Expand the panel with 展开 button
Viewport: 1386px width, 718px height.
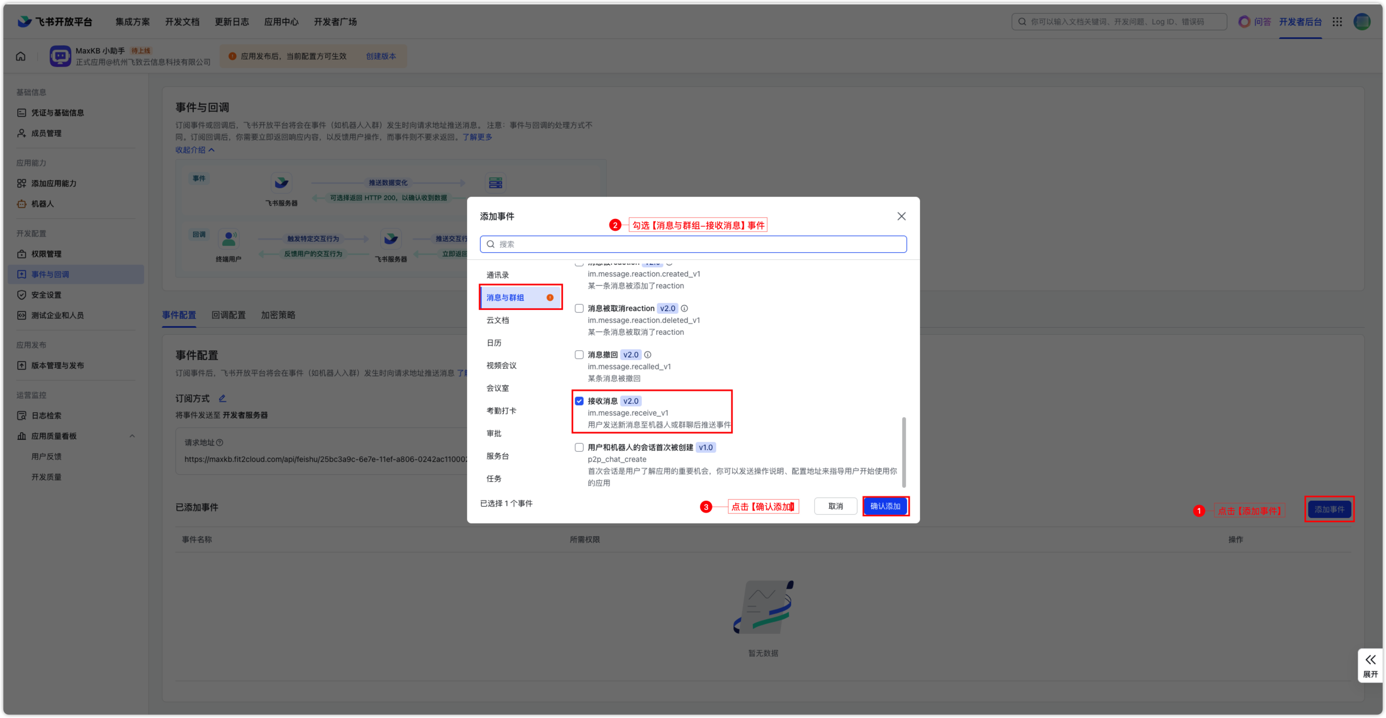(x=1370, y=666)
